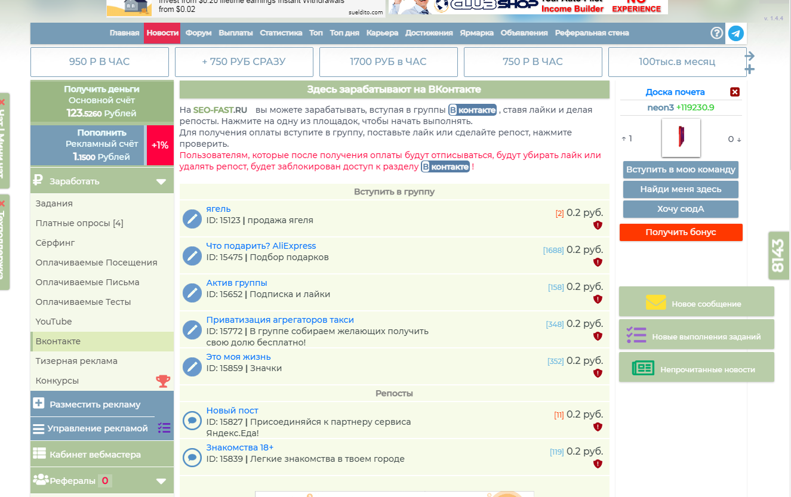Open Задания in sidebar
The image size is (791, 497).
102,203
